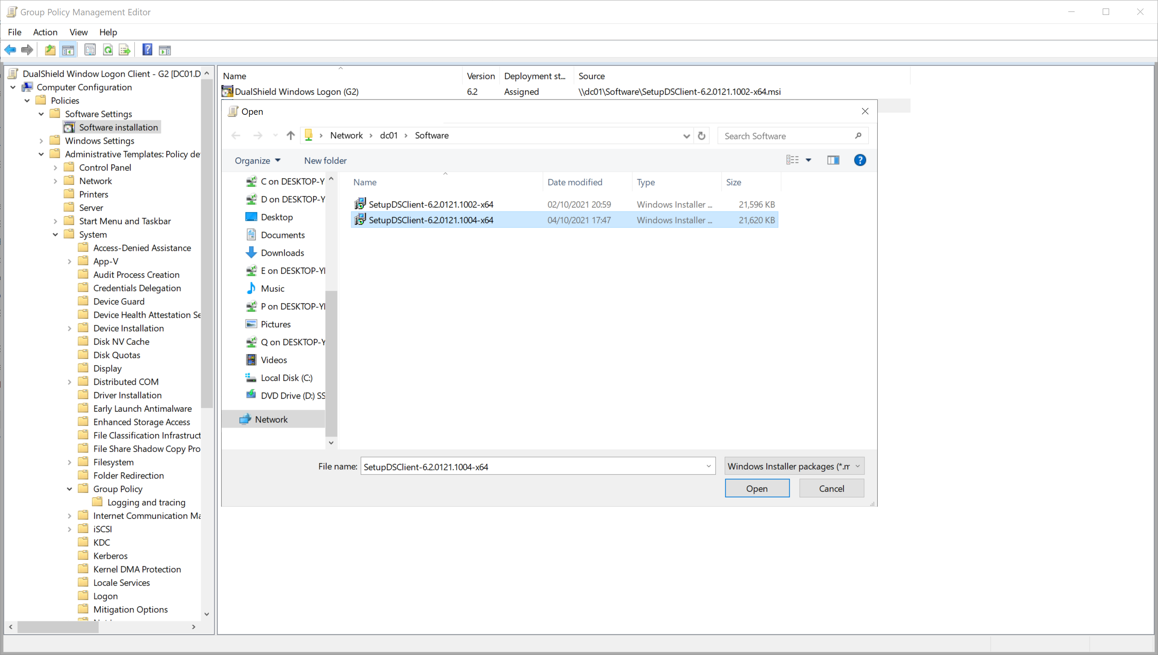Open the Organize dropdown menu
Viewport: 1158px width, 655px height.
(257, 161)
